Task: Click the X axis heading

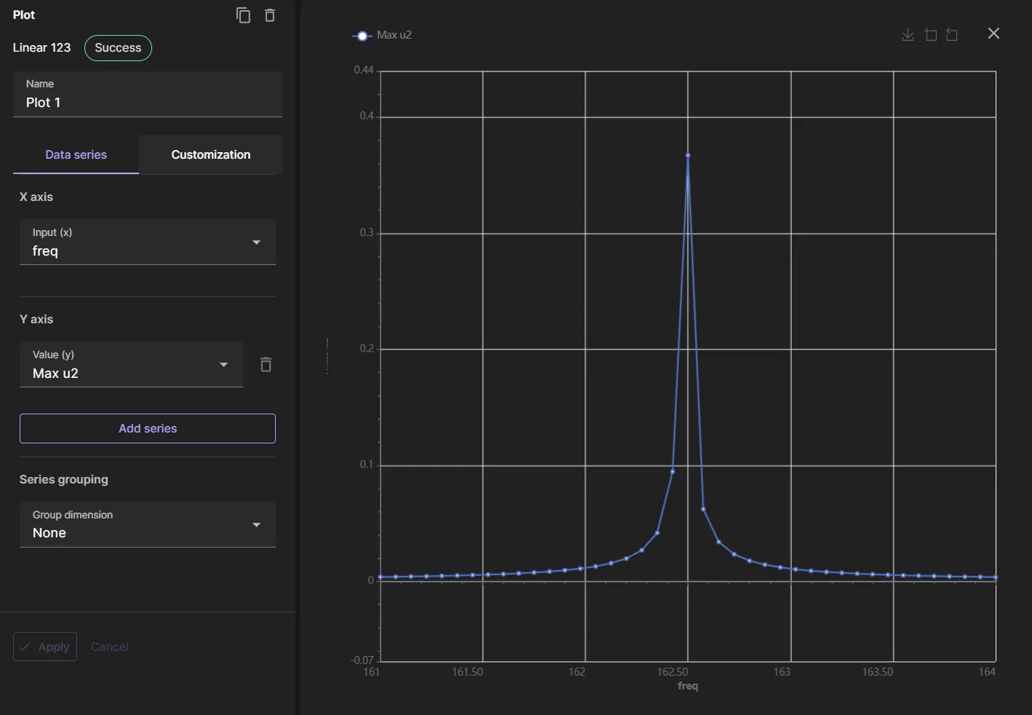Action: click(36, 197)
